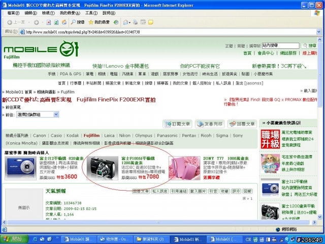Click the 訂閱文章 button
Screen dimensions: 325x244
pyautogui.click(x=177, y=124)
